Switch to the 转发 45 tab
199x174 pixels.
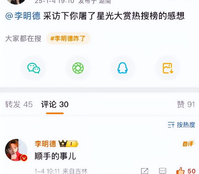coord(19,105)
